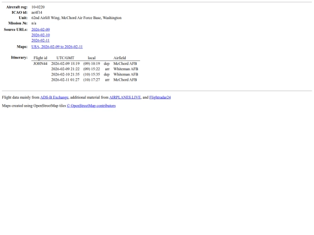Open the OpenStreetMap contributors link

pos(91,106)
